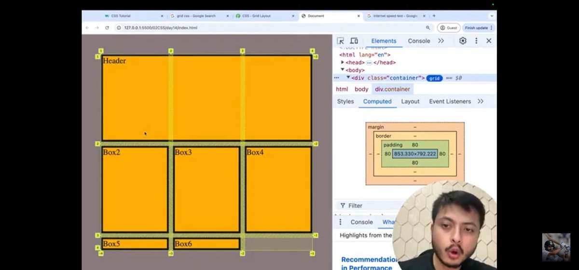Collapse the body element node
Viewport: 579px width, 270px height.
coord(343,70)
